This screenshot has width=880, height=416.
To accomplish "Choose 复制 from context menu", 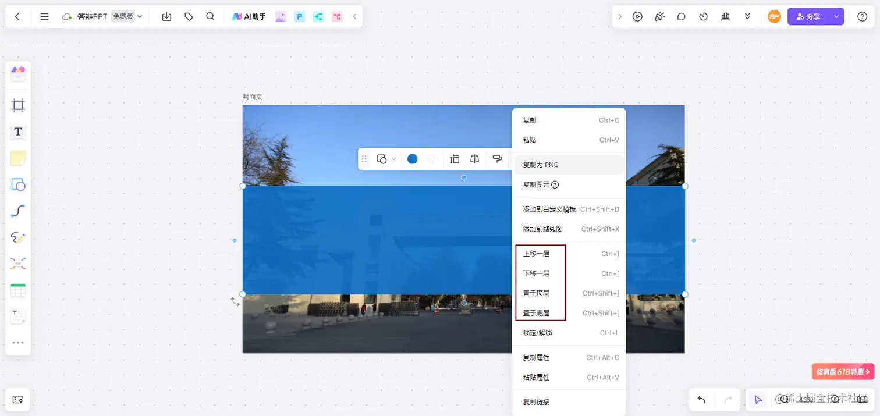I will coord(569,120).
